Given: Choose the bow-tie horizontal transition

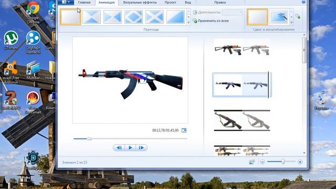Looking at the screenshot, I should (112, 17).
